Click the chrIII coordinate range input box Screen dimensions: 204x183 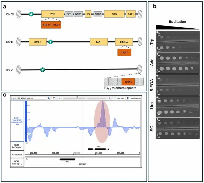point(29,98)
